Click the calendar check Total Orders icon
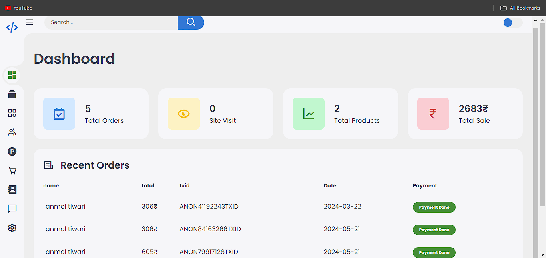The width and height of the screenshot is (546, 258). point(59,114)
